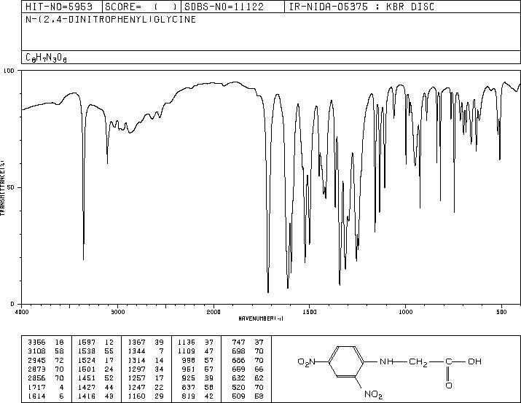Select the WAVENUMBER axis title
This screenshot has width=521, height=403.
point(261,318)
